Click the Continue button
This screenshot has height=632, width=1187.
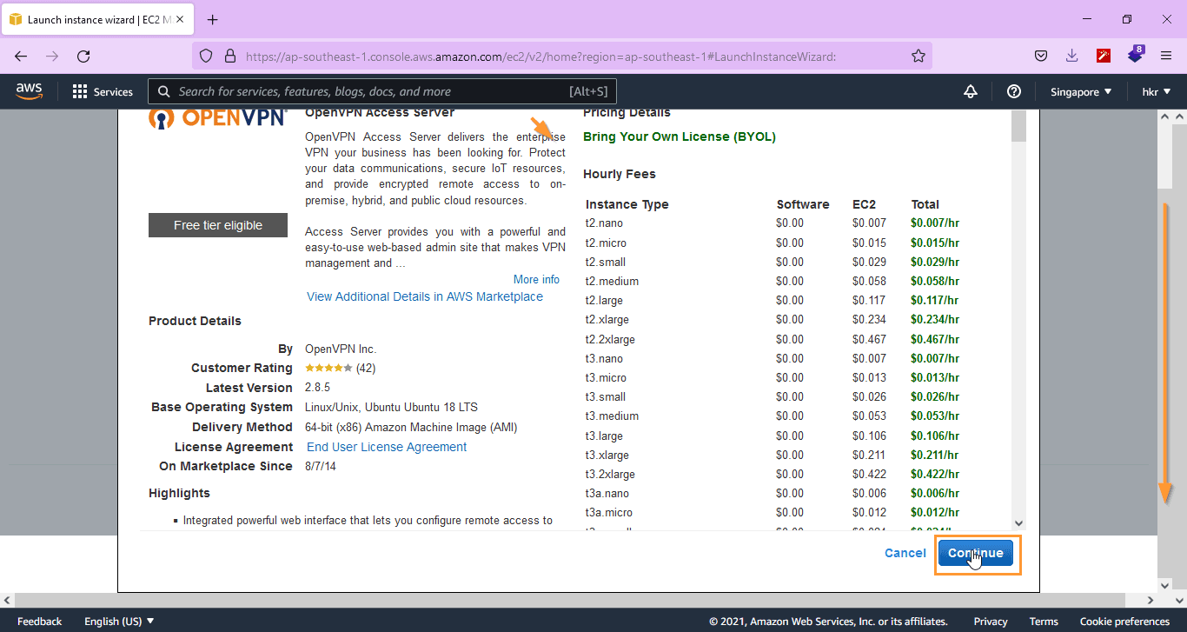click(x=975, y=553)
